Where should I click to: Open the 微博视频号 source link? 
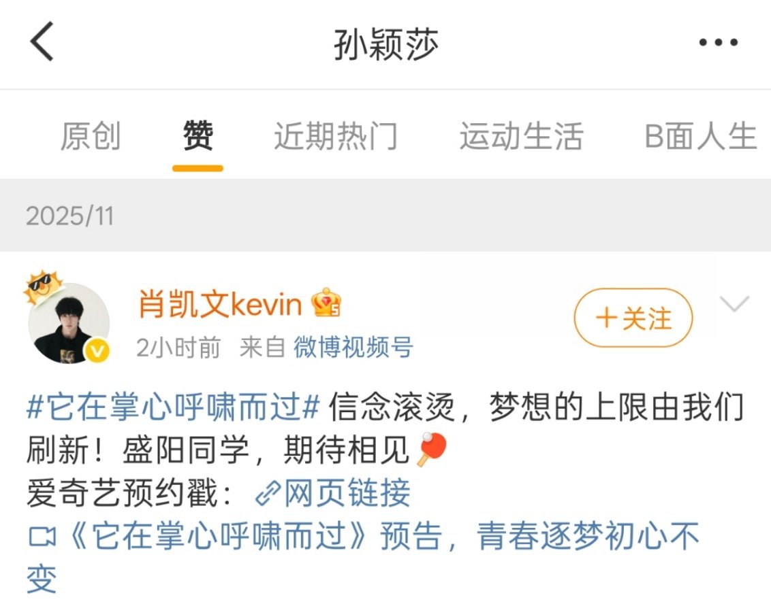[353, 348]
